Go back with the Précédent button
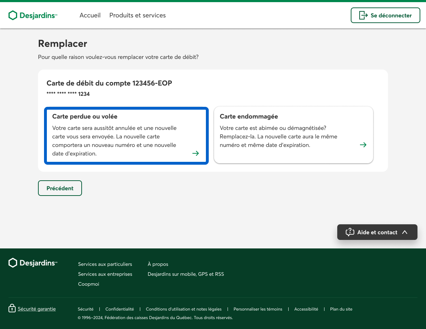This screenshot has width=426, height=329. point(60,188)
